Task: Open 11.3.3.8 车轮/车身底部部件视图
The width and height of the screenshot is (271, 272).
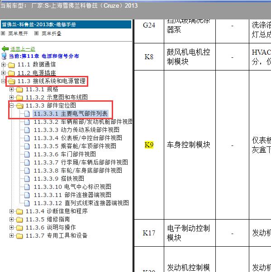Action: (x=78, y=170)
